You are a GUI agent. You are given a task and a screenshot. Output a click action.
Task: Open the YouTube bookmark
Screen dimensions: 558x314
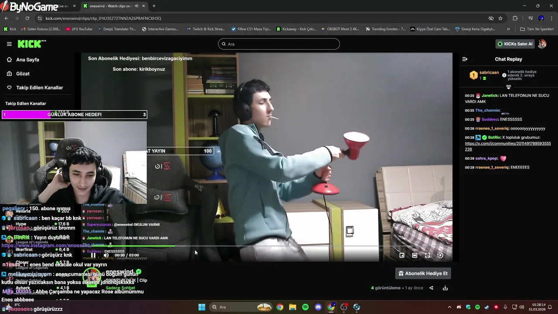click(79, 29)
